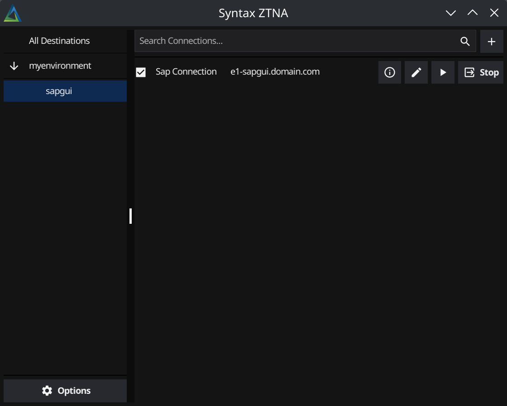Edit the Sap Connection using the pencil icon
Screen dimensions: 507x406
416,72
